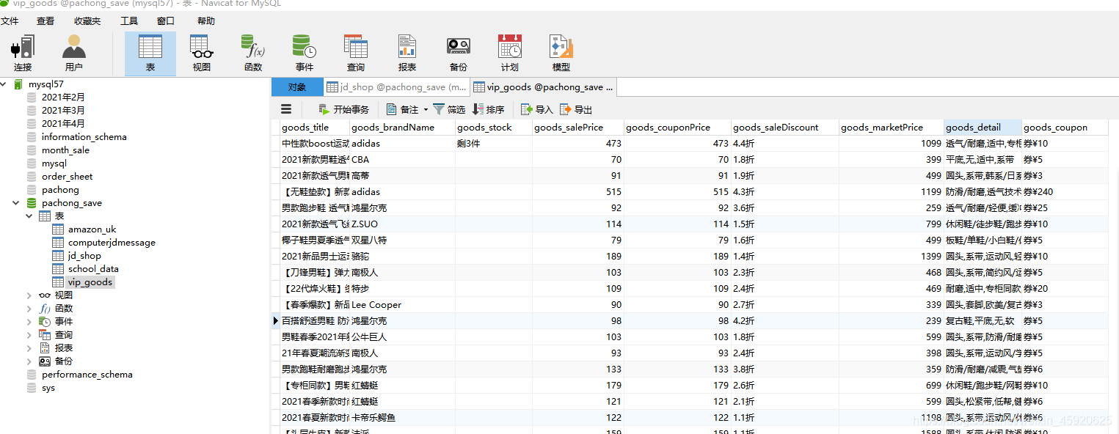1119x434 pixels.
Task: Open the 备注 memo dropdown
Action: [x=407, y=109]
